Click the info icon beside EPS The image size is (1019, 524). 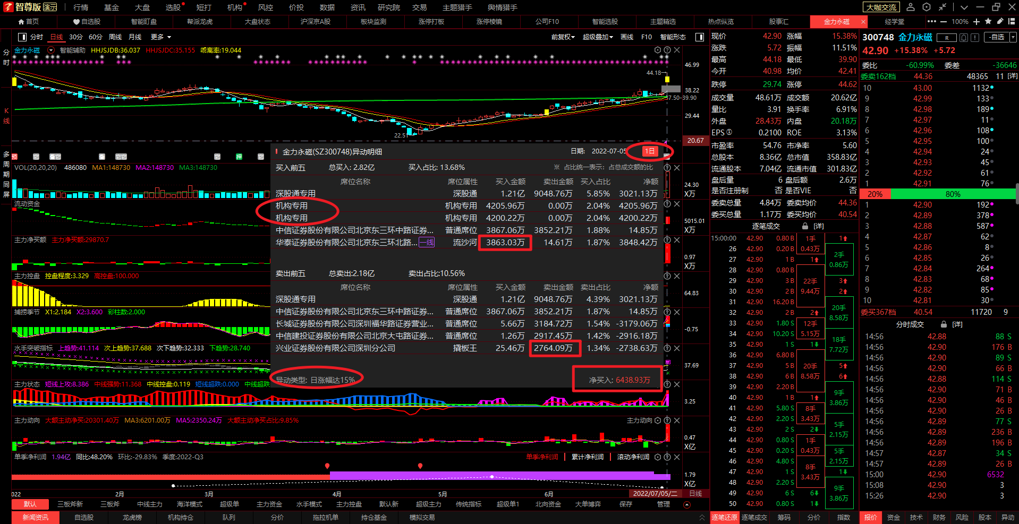tap(729, 132)
